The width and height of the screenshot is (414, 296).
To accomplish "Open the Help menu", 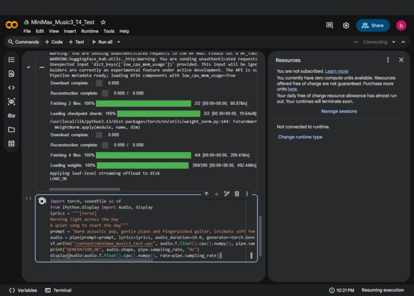I will click(x=124, y=31).
